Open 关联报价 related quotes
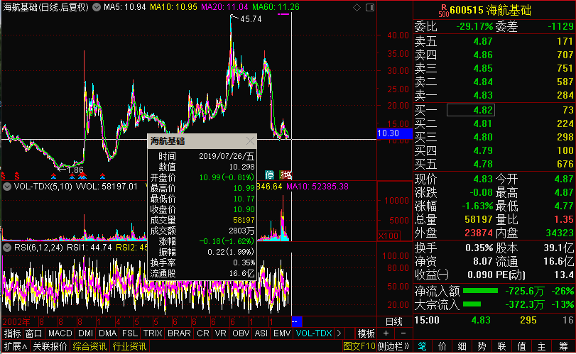The width and height of the screenshot is (576, 354). pyautogui.click(x=50, y=346)
